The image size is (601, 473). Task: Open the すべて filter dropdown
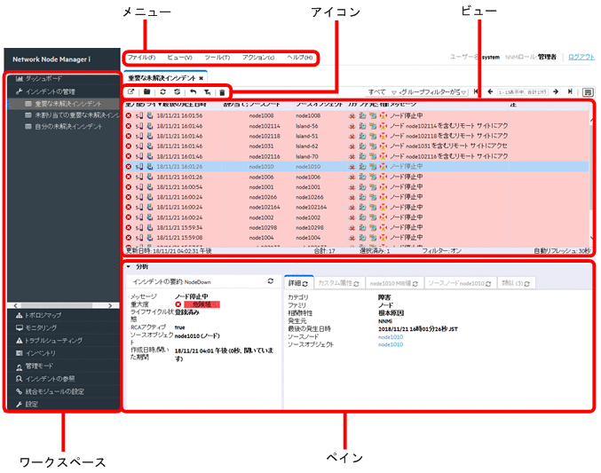(x=382, y=92)
